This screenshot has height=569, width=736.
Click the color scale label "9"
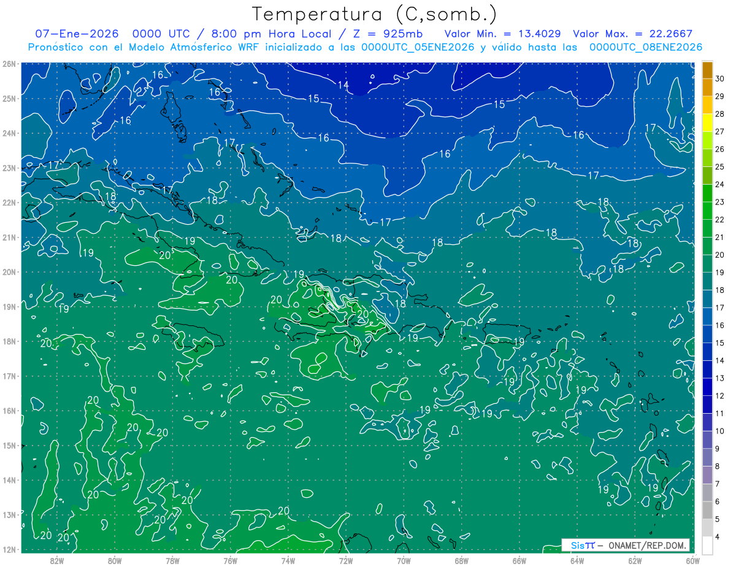point(718,449)
